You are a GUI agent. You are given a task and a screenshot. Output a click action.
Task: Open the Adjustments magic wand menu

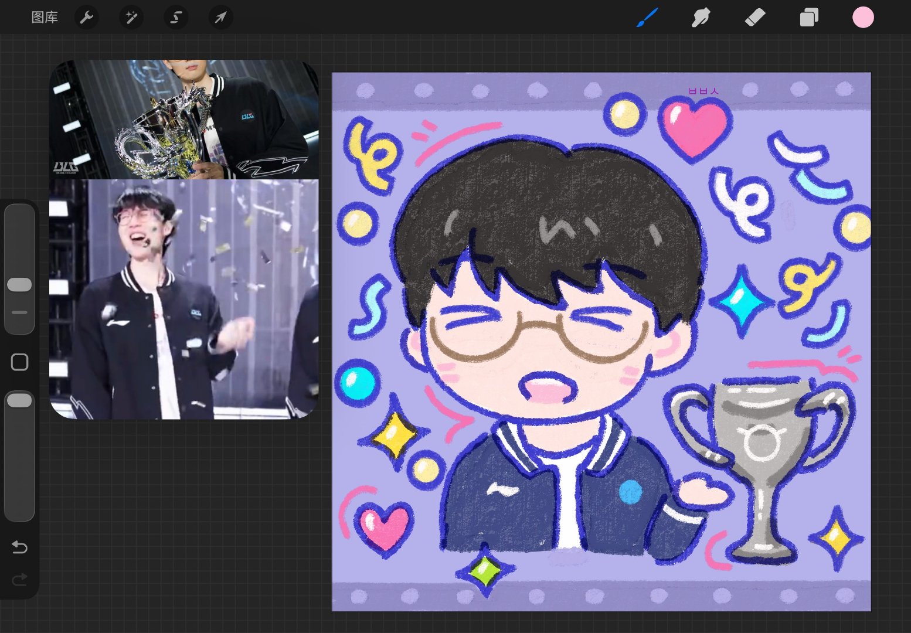(131, 18)
